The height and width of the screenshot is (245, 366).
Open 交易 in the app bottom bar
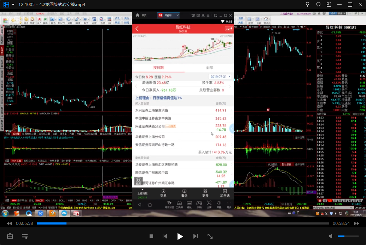point(163,193)
